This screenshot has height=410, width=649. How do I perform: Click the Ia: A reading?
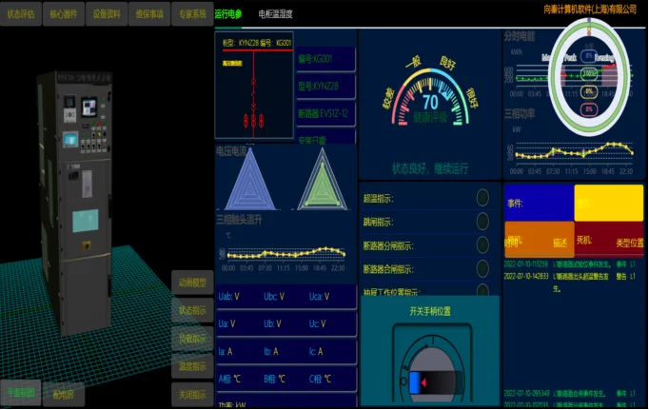(x=226, y=352)
